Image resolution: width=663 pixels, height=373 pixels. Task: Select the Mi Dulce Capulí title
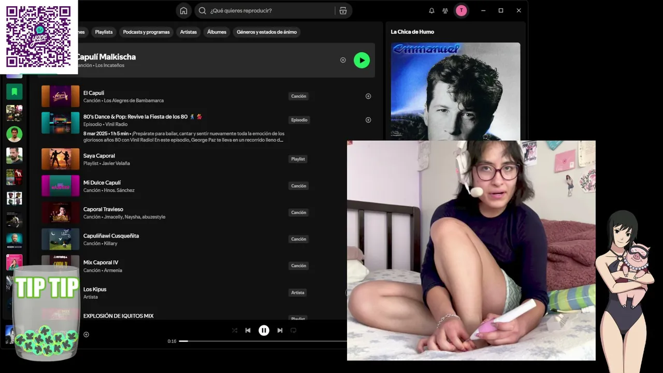tap(102, 182)
